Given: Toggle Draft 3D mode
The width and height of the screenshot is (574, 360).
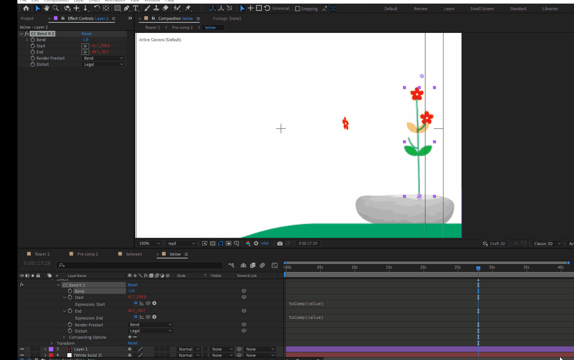Looking at the screenshot, I should click(494, 244).
